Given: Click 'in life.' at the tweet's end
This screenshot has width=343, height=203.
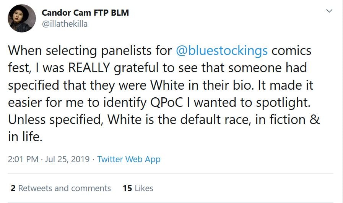Looking at the screenshot, I should (x=25, y=137).
